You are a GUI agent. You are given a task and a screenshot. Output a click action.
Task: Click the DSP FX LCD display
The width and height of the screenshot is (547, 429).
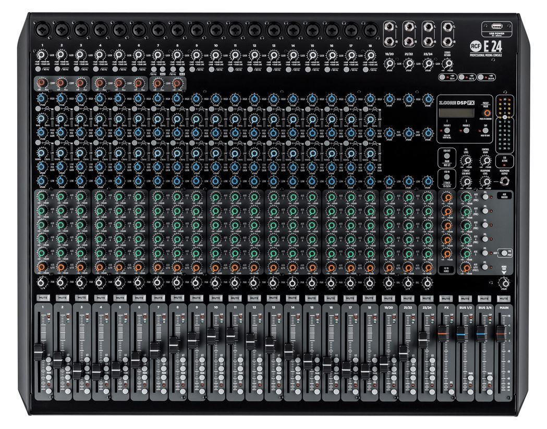click(457, 113)
